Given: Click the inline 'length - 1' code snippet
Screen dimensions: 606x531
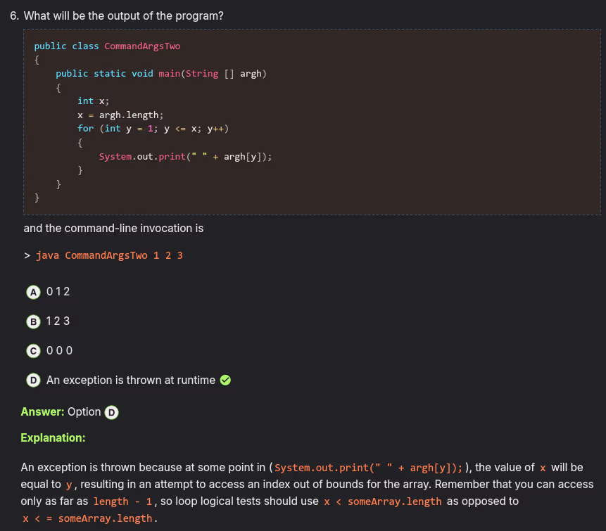Looking at the screenshot, I should pyautogui.click(x=123, y=501).
